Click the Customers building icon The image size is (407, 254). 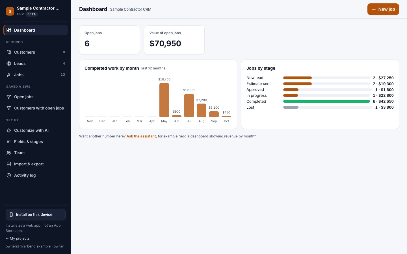[x=9, y=52]
